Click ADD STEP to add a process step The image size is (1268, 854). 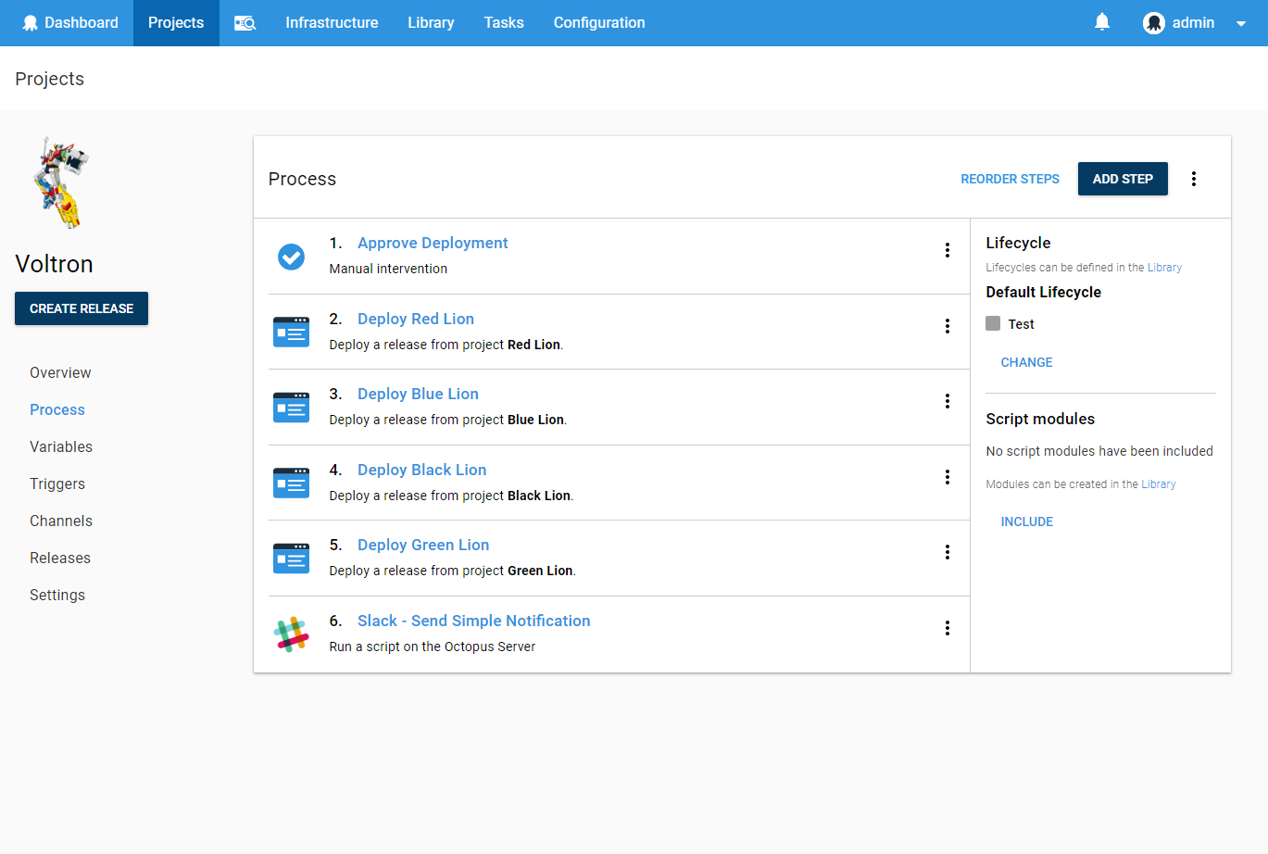(1123, 178)
